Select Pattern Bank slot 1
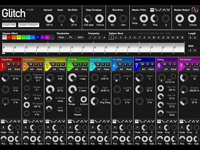The width and height of the screenshot is (200, 150). pyautogui.click(x=111, y=37)
